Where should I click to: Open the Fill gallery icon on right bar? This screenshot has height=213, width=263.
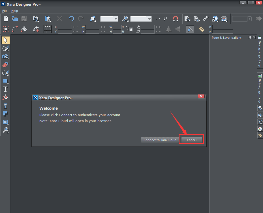click(260, 115)
